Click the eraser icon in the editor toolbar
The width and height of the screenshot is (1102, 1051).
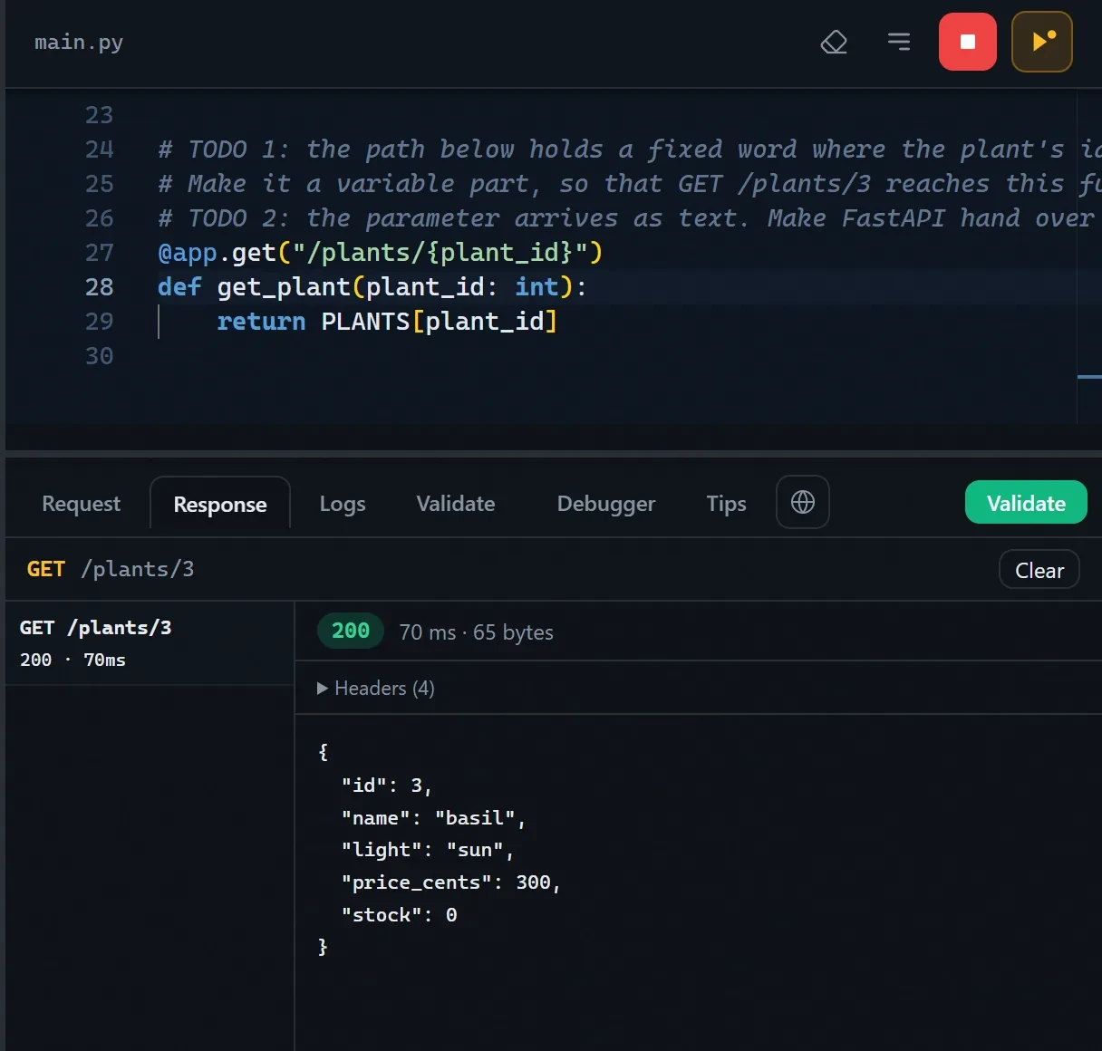coord(834,42)
